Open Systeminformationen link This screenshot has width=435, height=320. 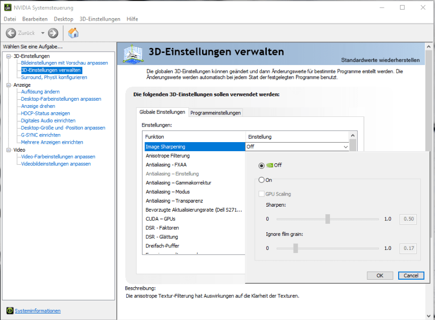coord(37,310)
